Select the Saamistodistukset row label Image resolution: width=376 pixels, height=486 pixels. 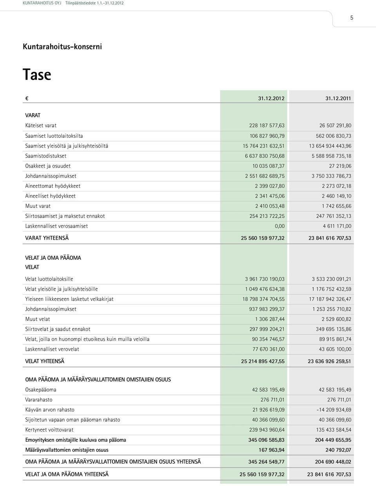[x=45, y=156]
